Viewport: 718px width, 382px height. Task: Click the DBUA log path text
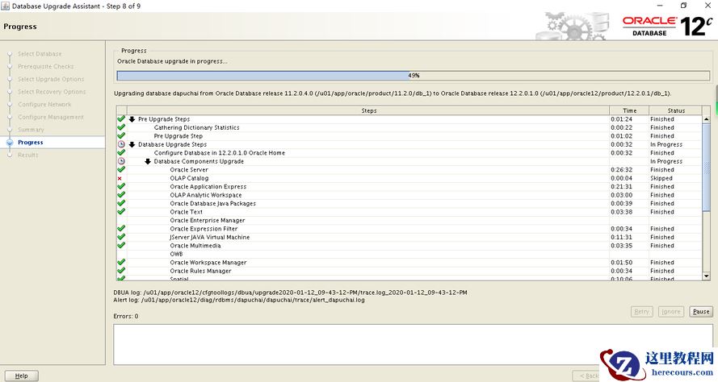coord(290,293)
